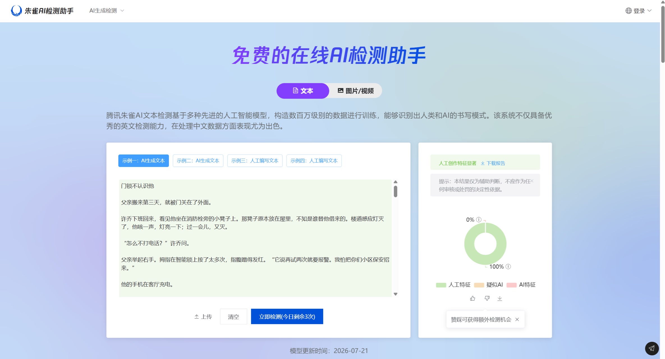Dismiss the 提示 notice with its close icon
The height and width of the screenshot is (359, 665).
pos(532,181)
